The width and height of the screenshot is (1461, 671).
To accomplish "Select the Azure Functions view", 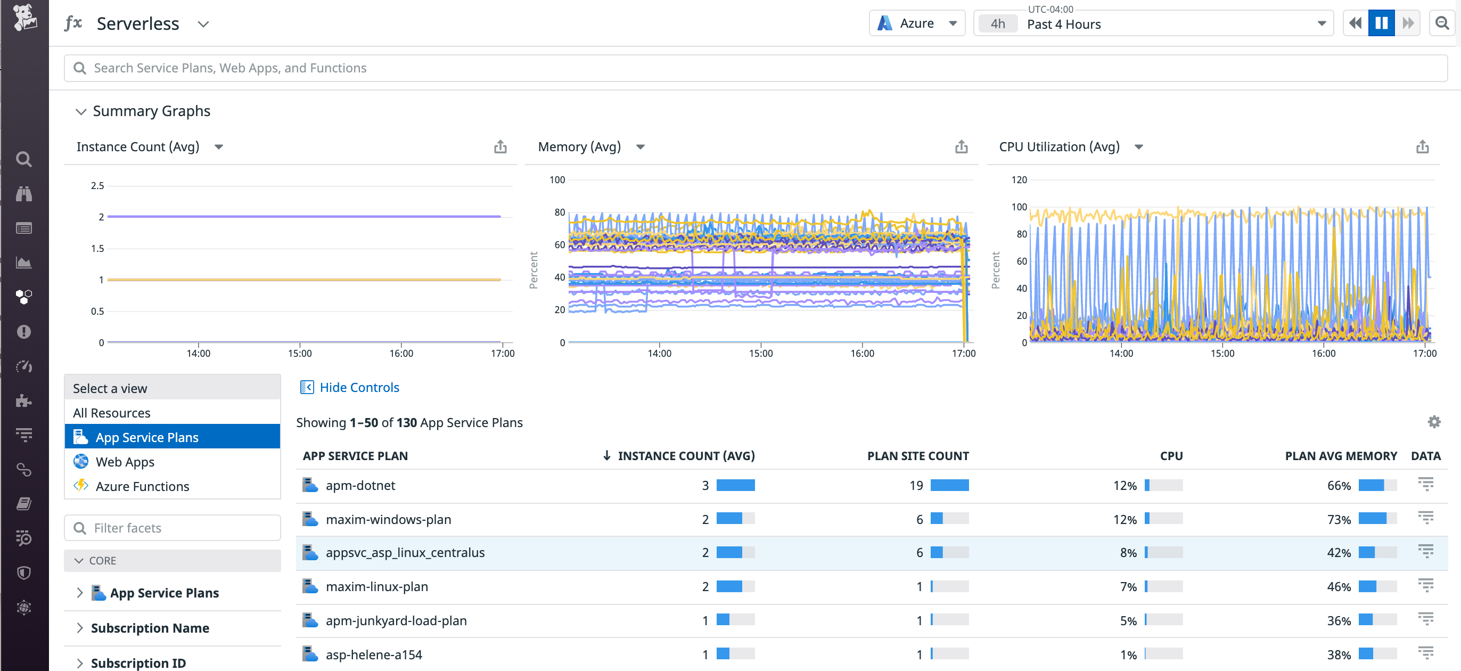I will tap(142, 486).
